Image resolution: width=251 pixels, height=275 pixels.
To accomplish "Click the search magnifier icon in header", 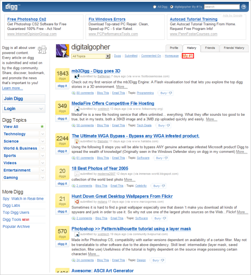I will [x=244, y=7].
